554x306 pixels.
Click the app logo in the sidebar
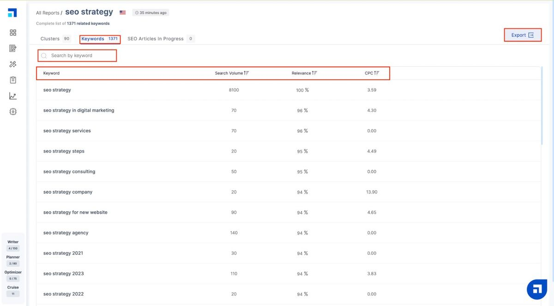click(12, 12)
